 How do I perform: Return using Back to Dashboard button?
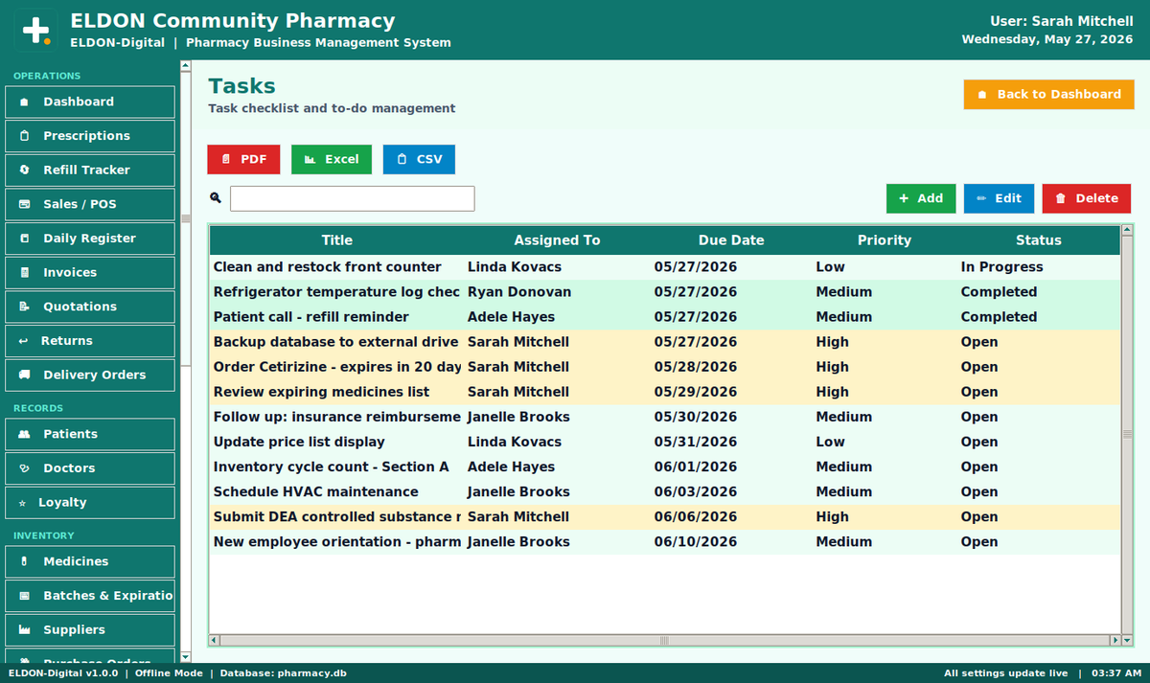[x=1048, y=94]
